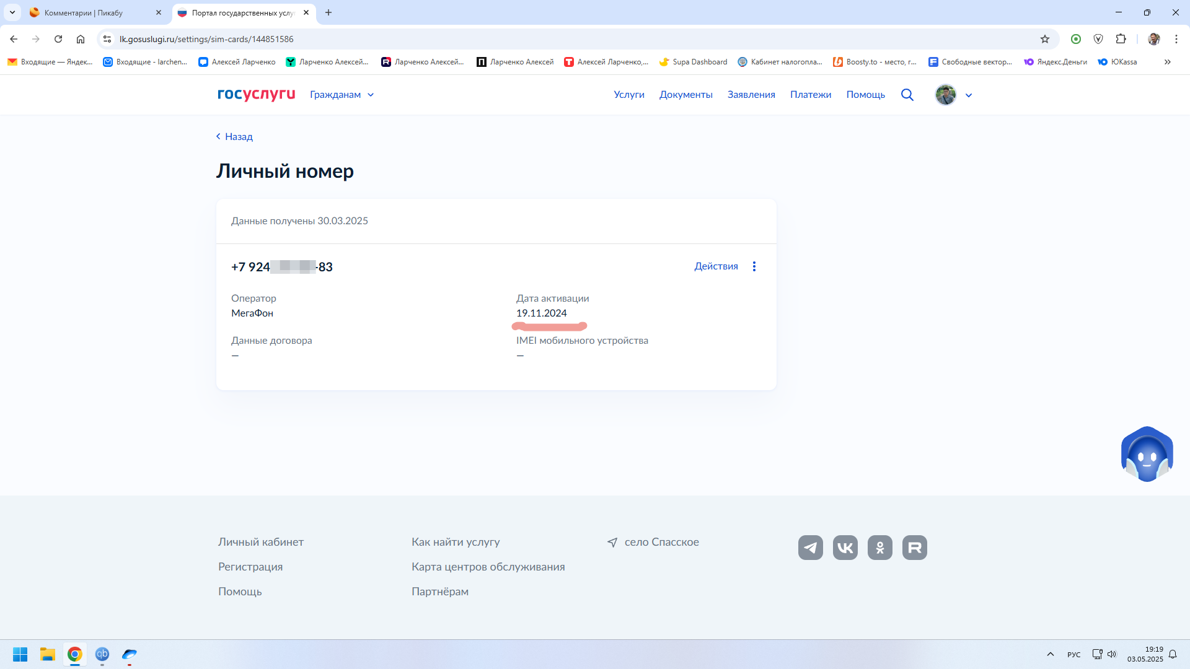The image size is (1190, 669).
Task: Open the Telegram social link icon
Action: pyautogui.click(x=810, y=548)
